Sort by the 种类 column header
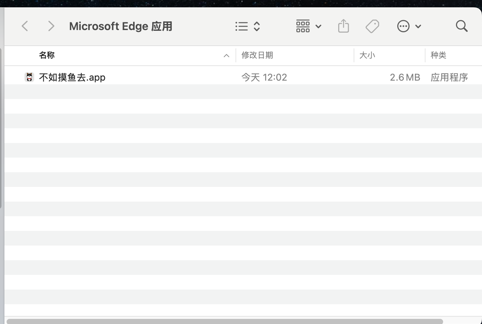 point(438,55)
